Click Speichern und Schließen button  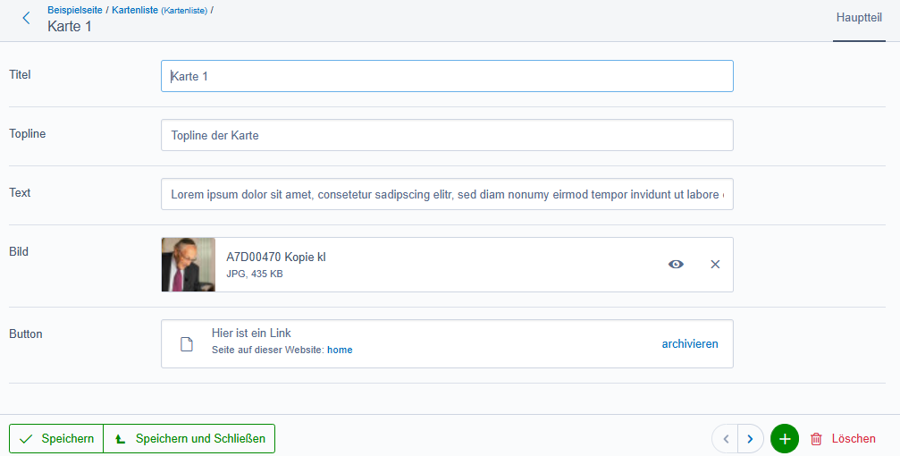click(x=189, y=439)
